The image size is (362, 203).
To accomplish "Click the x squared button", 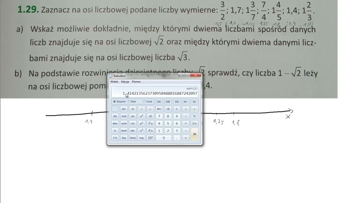I will coord(141,116).
